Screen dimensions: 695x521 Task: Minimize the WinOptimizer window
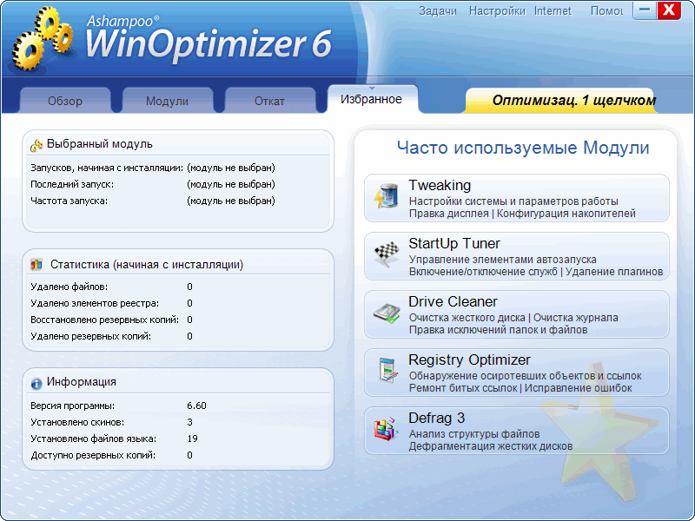(645, 10)
